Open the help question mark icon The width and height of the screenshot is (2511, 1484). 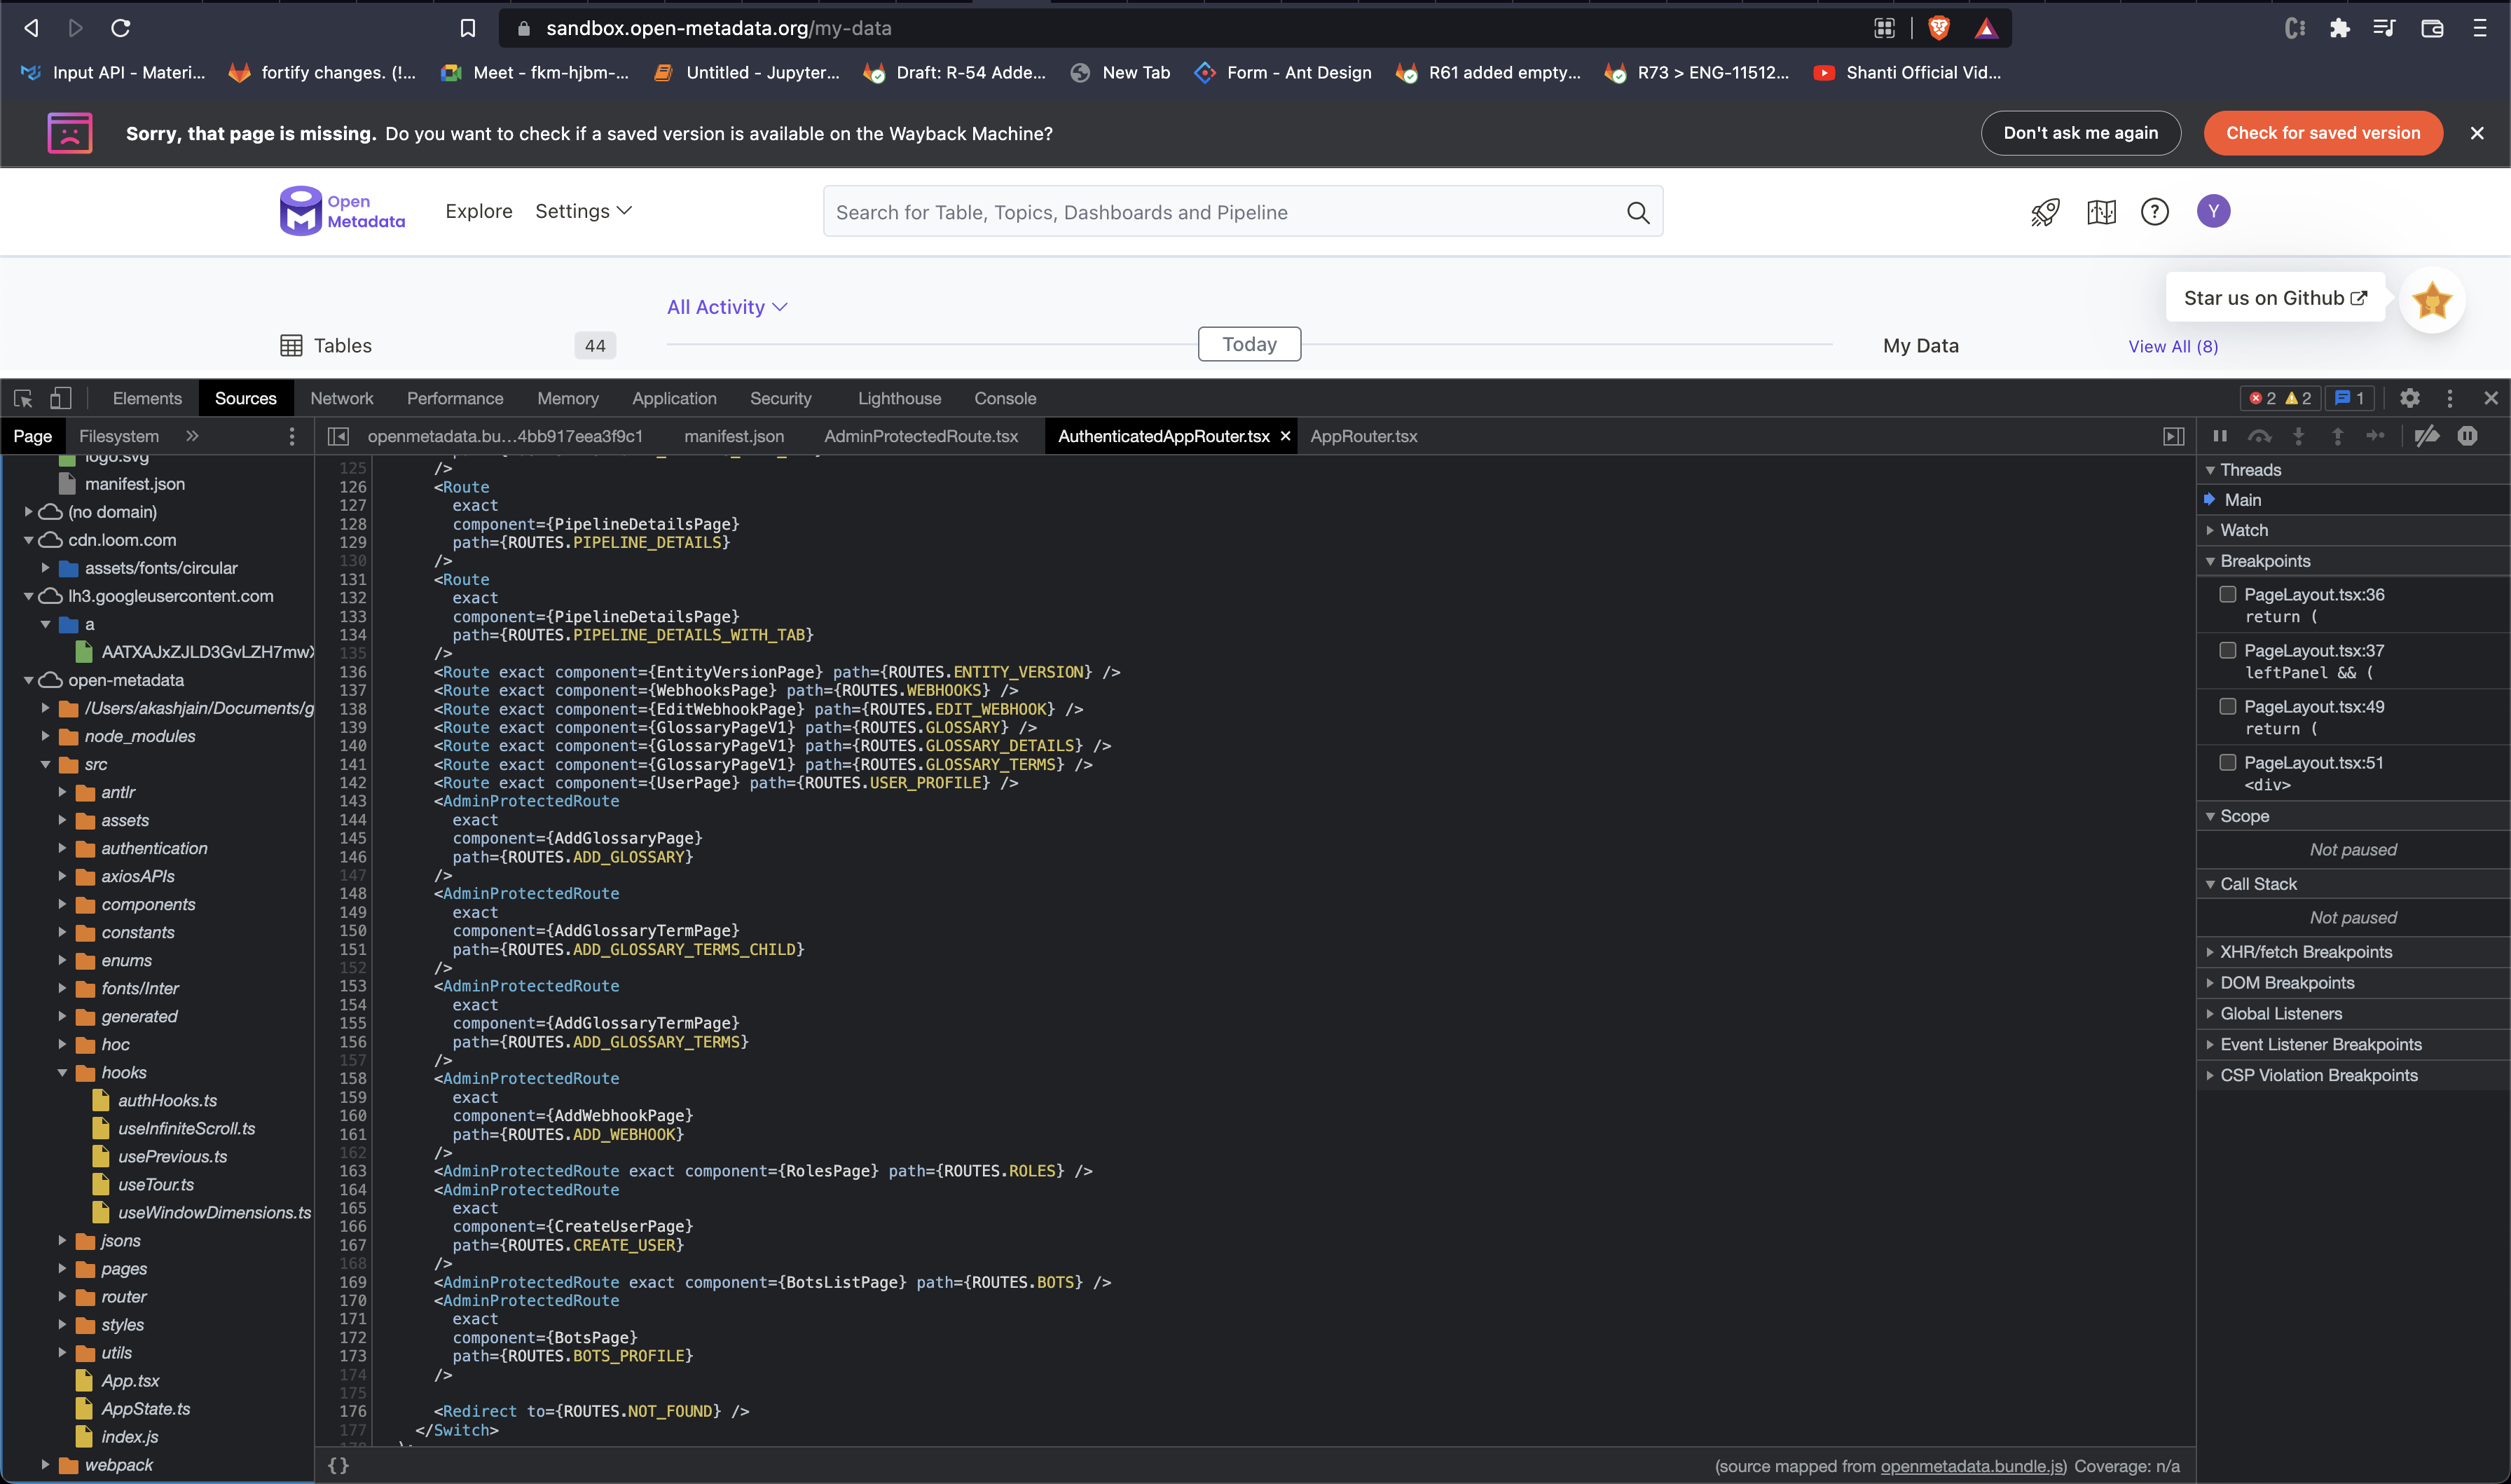tap(2155, 212)
